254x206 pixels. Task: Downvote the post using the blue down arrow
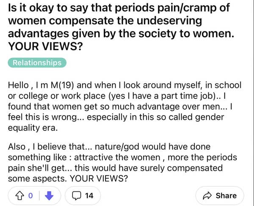(x=50, y=195)
